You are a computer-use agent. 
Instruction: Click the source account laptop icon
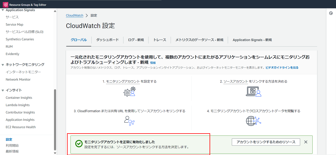(253, 92)
